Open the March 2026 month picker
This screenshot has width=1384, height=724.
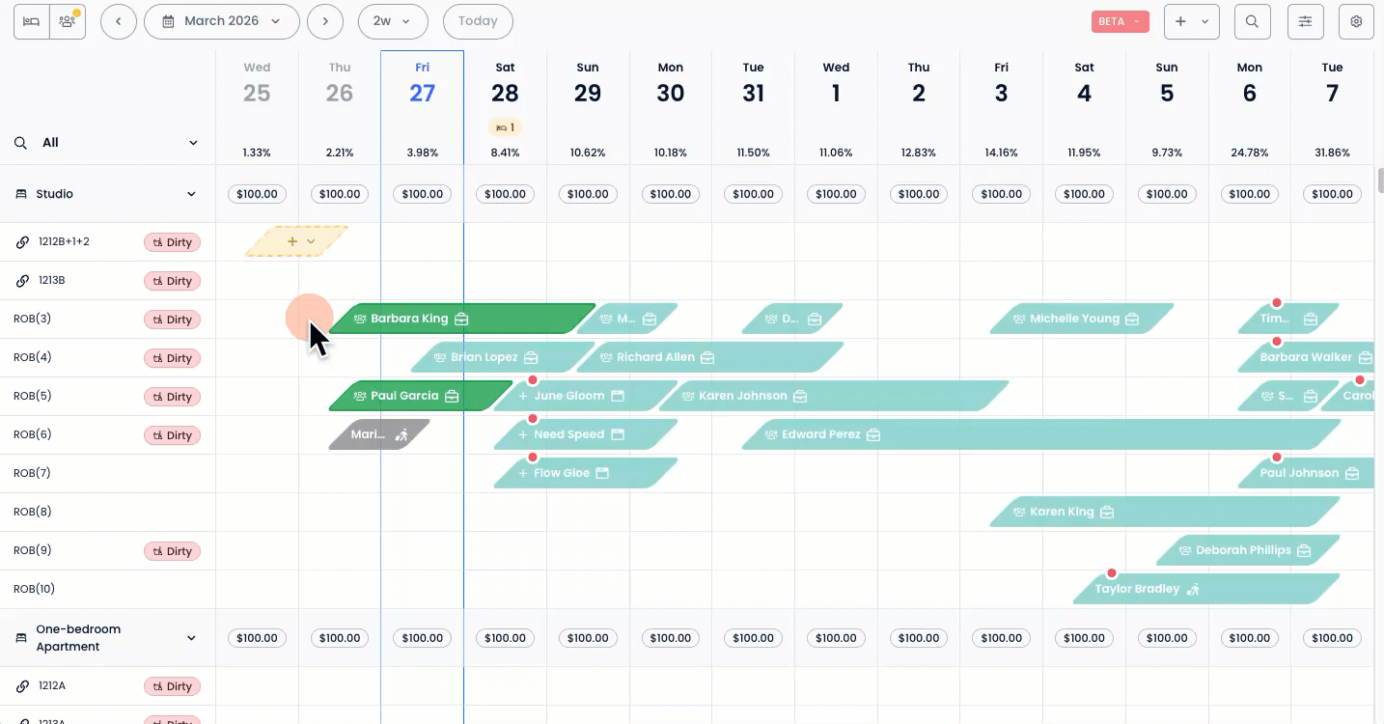[x=221, y=20]
